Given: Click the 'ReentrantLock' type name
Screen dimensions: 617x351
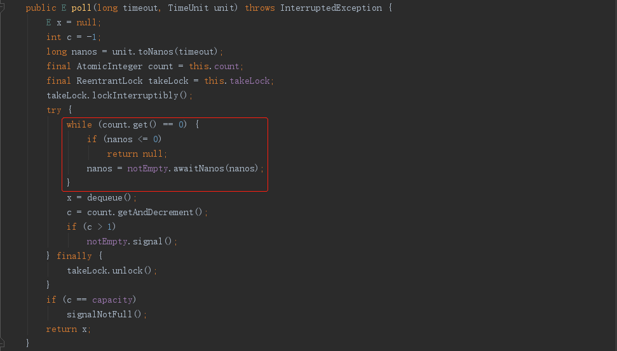Looking at the screenshot, I should 109,81.
